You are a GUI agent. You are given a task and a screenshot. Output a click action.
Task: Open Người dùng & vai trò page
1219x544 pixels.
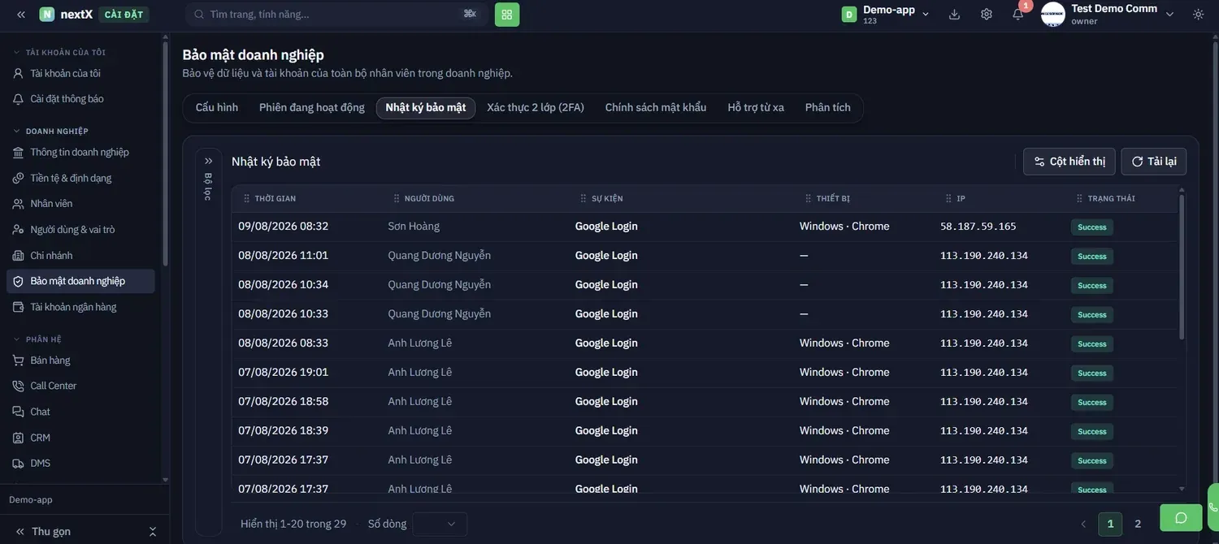click(x=81, y=230)
